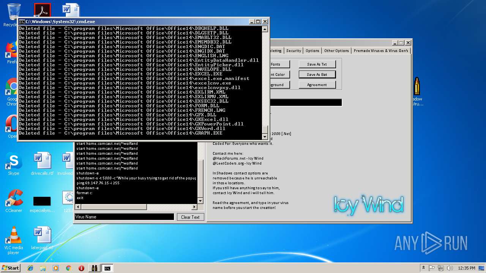The width and height of the screenshot is (486, 273).
Task: Open Chrome from the taskbar
Action: point(68,268)
